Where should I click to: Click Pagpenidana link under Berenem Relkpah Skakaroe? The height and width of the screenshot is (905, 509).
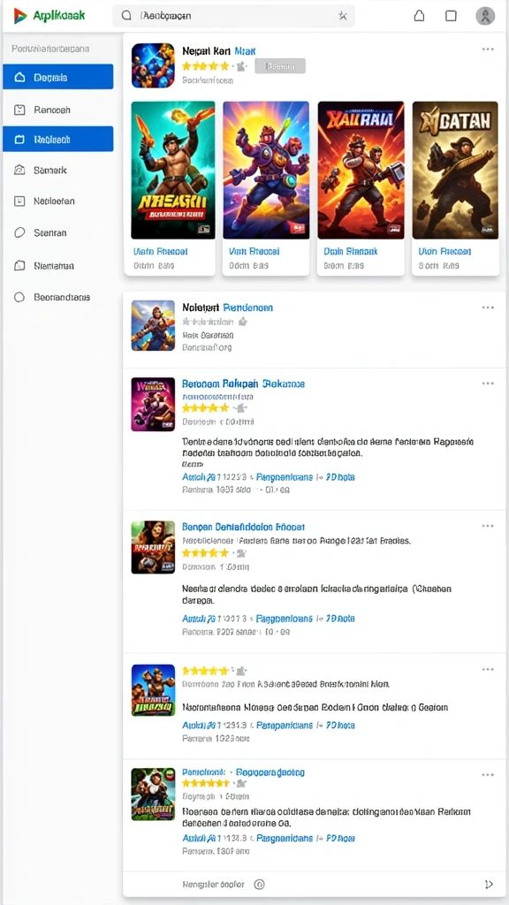click(x=285, y=477)
